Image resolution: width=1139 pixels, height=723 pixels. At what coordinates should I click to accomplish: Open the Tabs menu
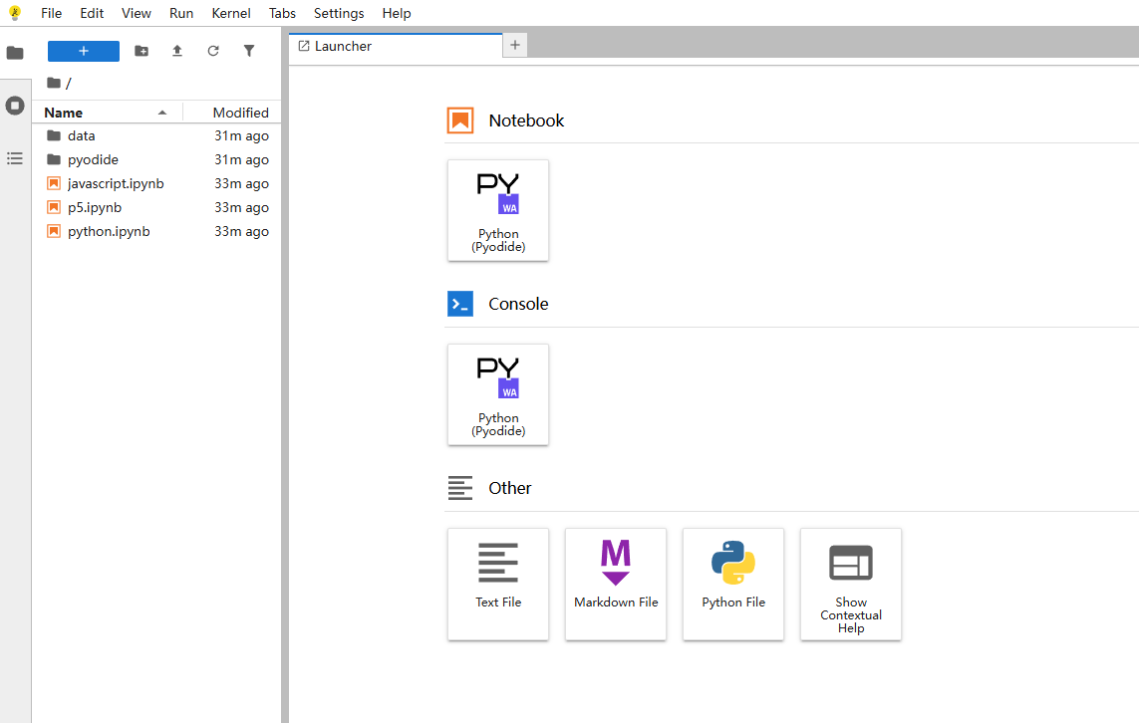pos(282,13)
